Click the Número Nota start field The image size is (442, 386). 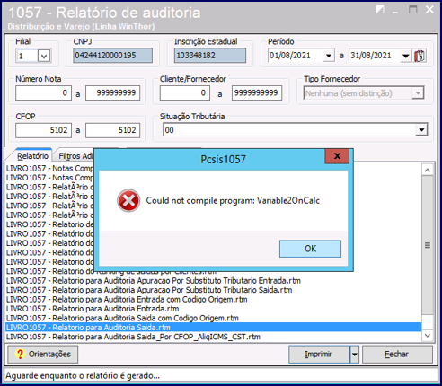(43, 93)
